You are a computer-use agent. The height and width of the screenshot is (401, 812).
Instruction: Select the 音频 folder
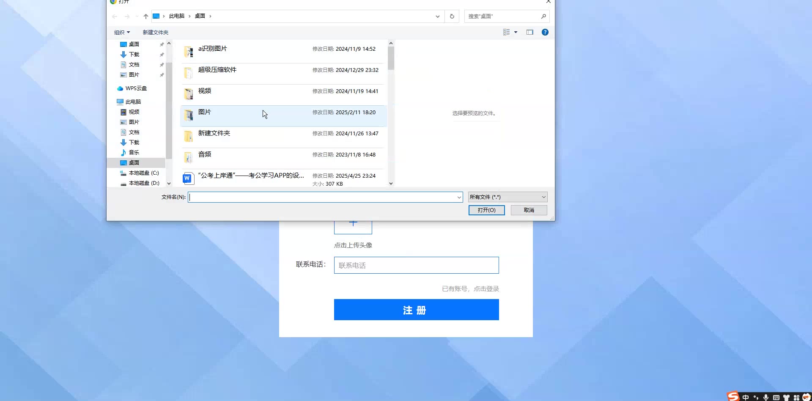tap(283, 158)
